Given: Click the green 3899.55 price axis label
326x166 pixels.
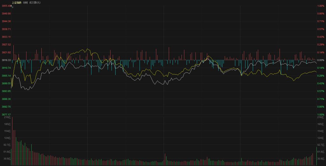Looking at the screenshot, I should click(6, 83).
